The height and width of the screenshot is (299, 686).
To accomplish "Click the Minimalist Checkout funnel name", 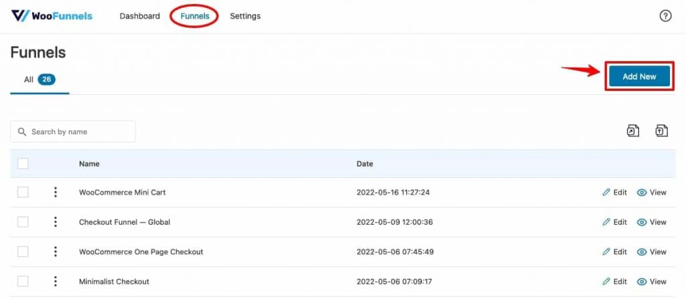I will [x=114, y=282].
